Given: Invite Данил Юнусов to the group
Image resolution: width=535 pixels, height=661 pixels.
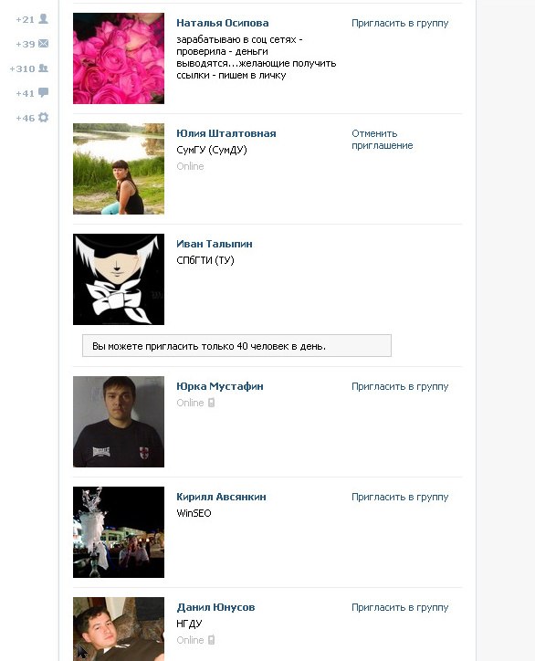Looking at the screenshot, I should tap(400, 607).
